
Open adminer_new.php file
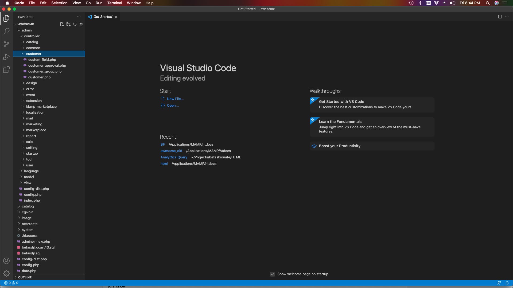pos(49,242)
